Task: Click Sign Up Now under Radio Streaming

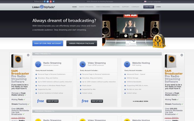Action: click(53, 101)
